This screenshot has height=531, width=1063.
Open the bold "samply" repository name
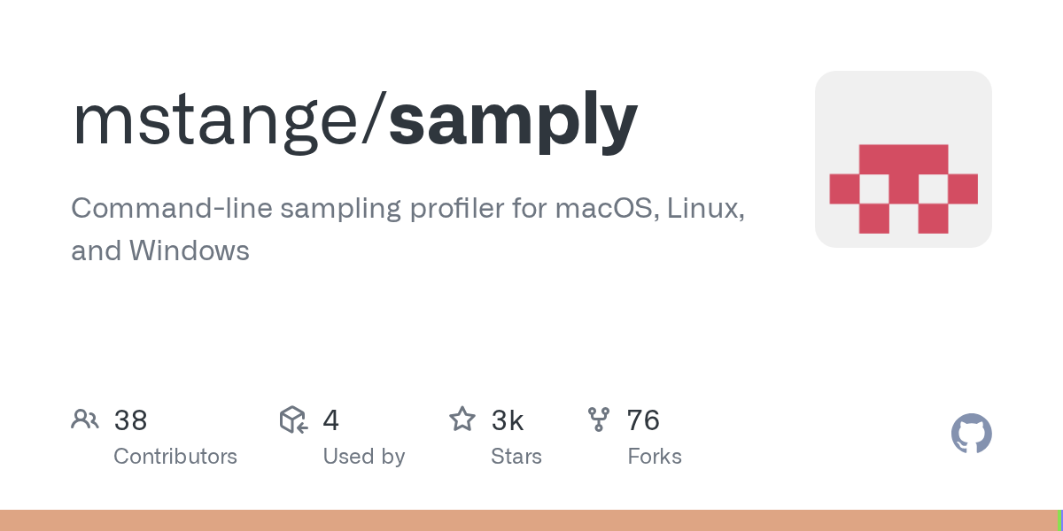click(x=513, y=119)
